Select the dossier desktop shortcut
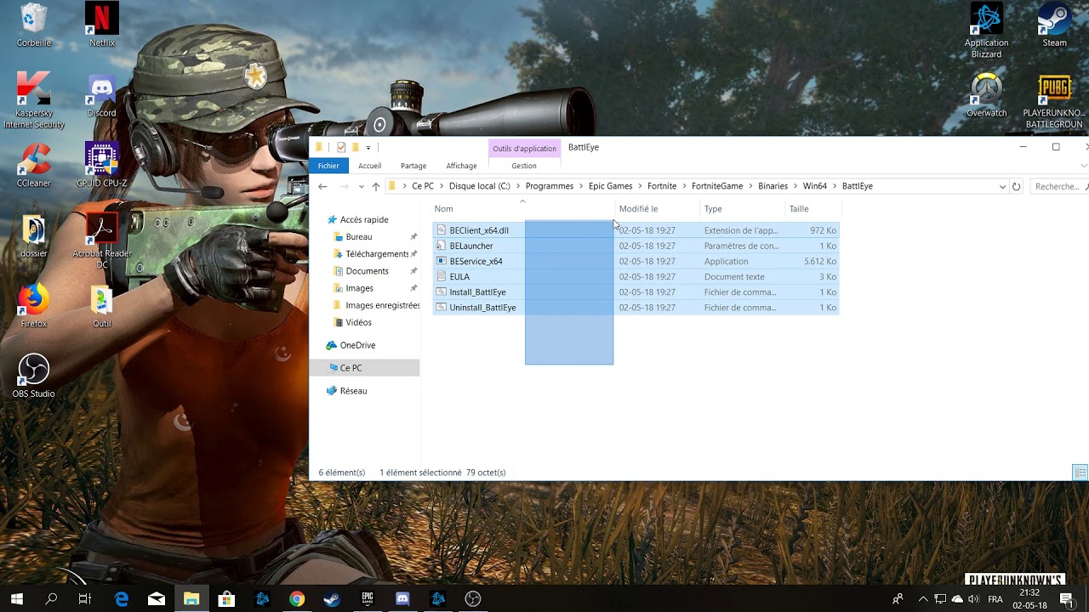 coord(34,236)
